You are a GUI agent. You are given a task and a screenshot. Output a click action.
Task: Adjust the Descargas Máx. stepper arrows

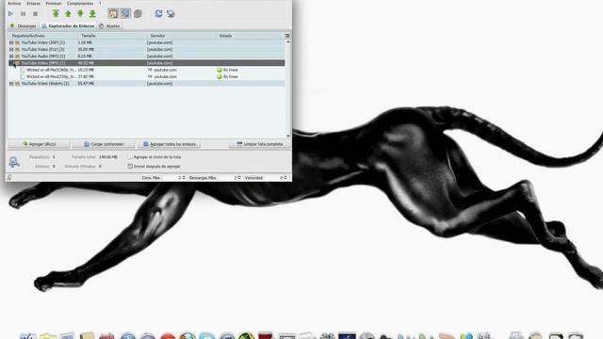pyautogui.click(x=239, y=178)
